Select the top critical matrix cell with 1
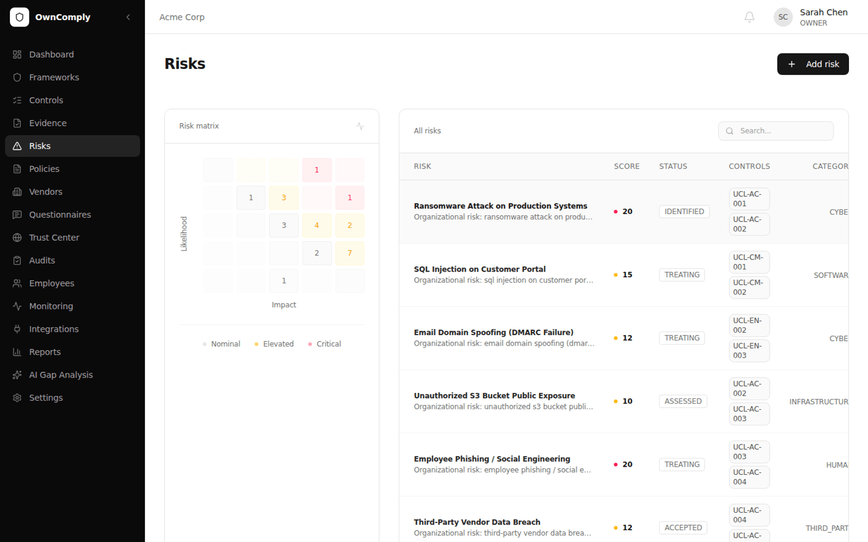868x542 pixels. (x=317, y=170)
